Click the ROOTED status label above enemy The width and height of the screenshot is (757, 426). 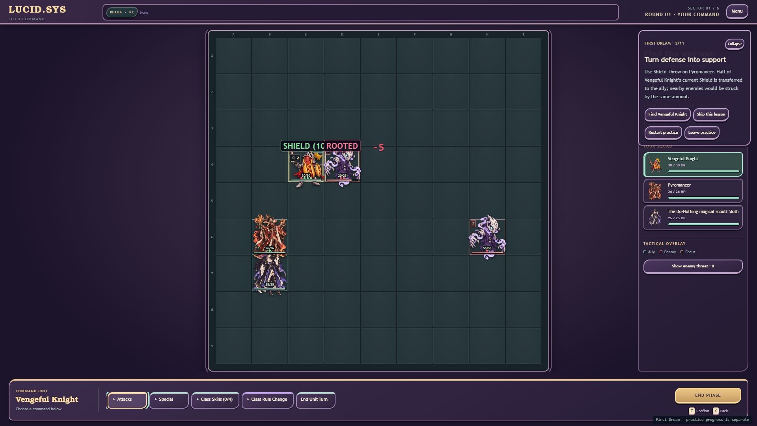click(342, 146)
